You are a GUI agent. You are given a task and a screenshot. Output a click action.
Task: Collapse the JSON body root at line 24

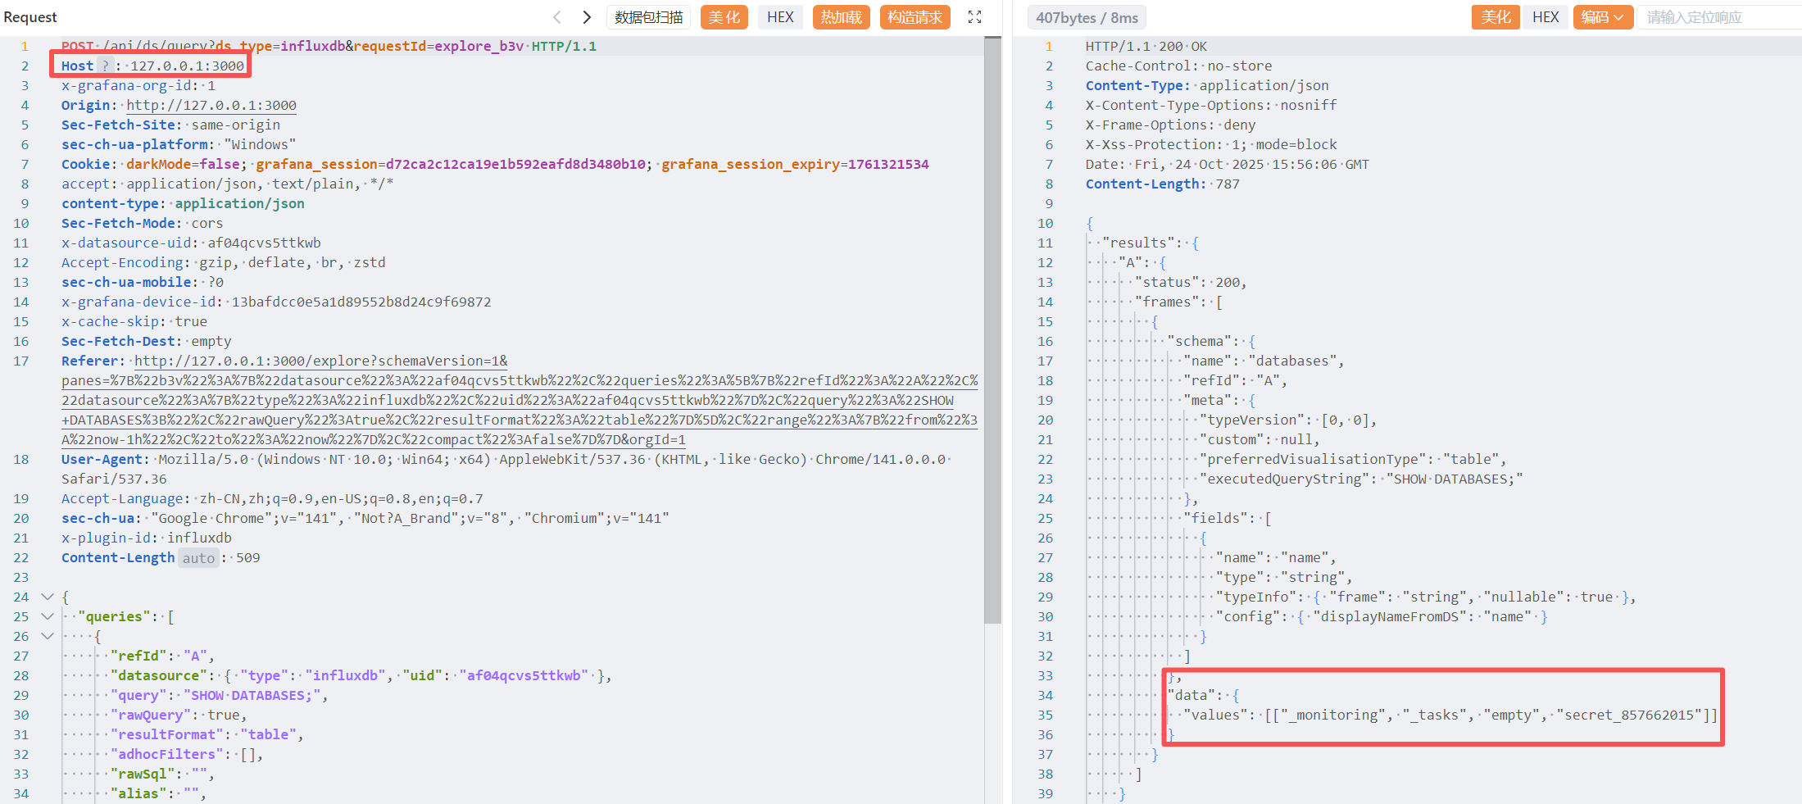48,597
